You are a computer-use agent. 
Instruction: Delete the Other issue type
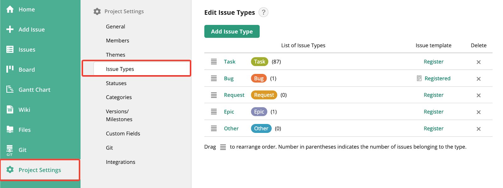coord(478,129)
